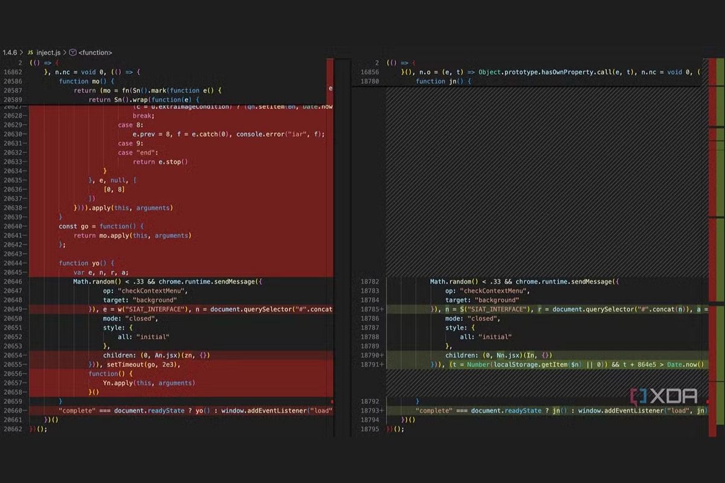Click the JS file icon in breadcrumb
The width and height of the screenshot is (725, 483).
coord(30,53)
